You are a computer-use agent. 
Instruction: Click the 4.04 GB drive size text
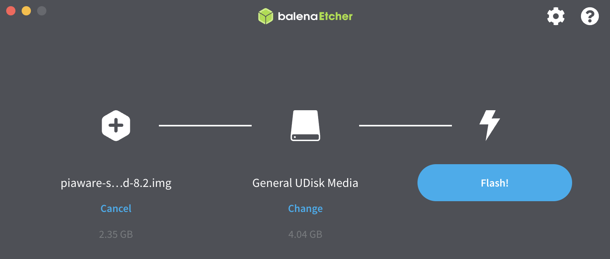point(305,234)
